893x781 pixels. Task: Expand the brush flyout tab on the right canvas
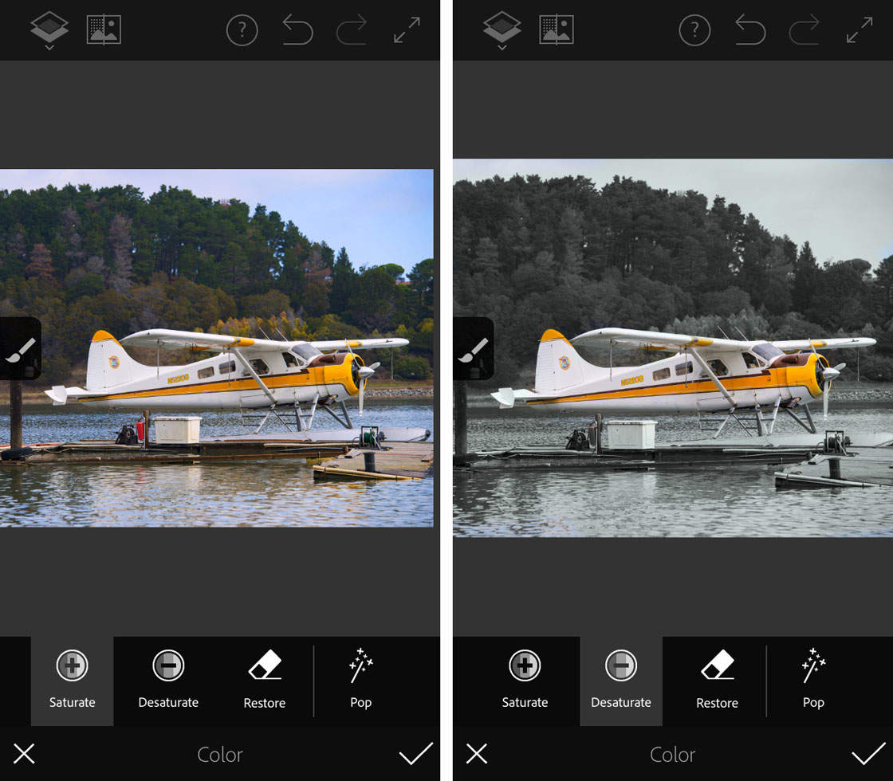pyautogui.click(x=473, y=349)
